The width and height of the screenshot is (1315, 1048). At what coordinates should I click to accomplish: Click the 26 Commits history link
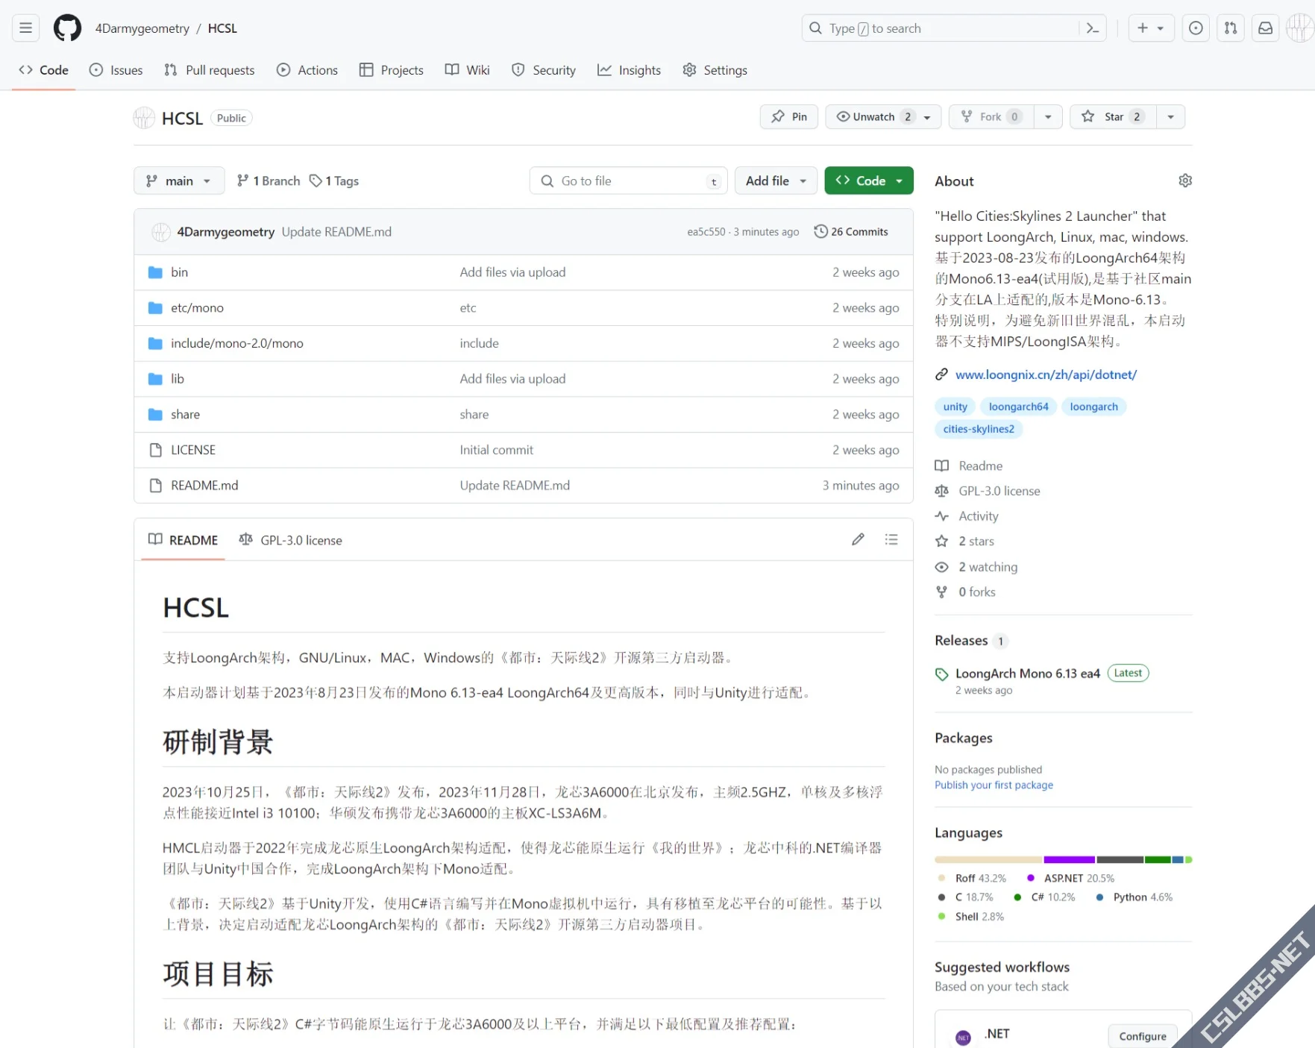[x=851, y=232]
